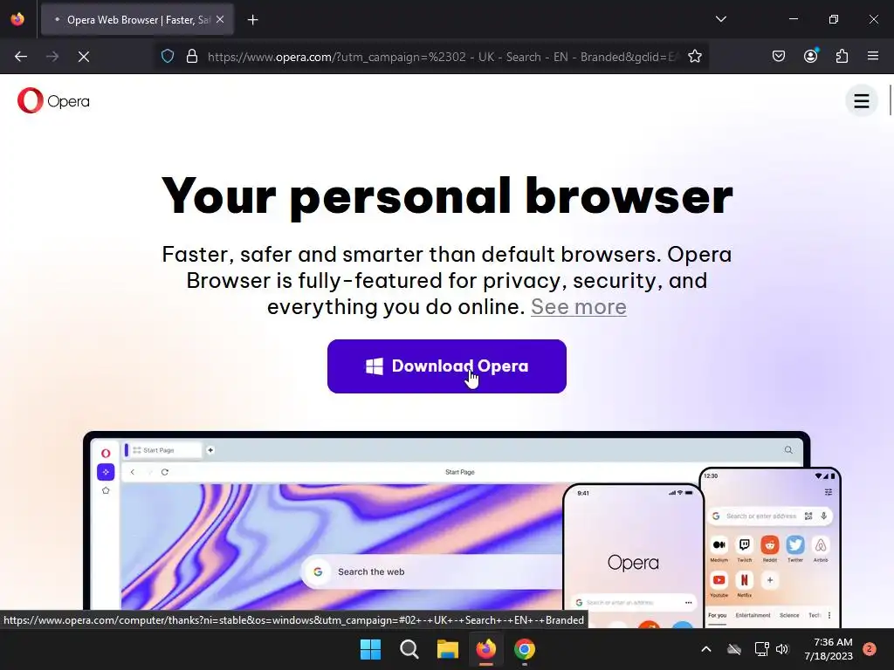
Task: Stop page loading with the X button
Action: click(x=83, y=57)
